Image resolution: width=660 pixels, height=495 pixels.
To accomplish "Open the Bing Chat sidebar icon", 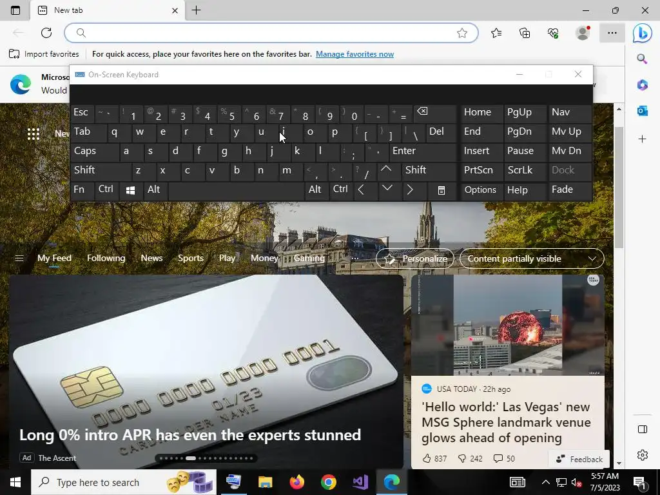I will pos(643,33).
